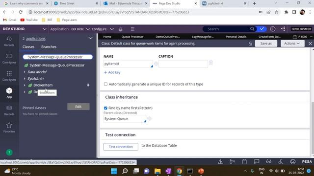The height and width of the screenshot is (176, 314).
Task: Click the class search field in App explorer
Action: pos(58,57)
